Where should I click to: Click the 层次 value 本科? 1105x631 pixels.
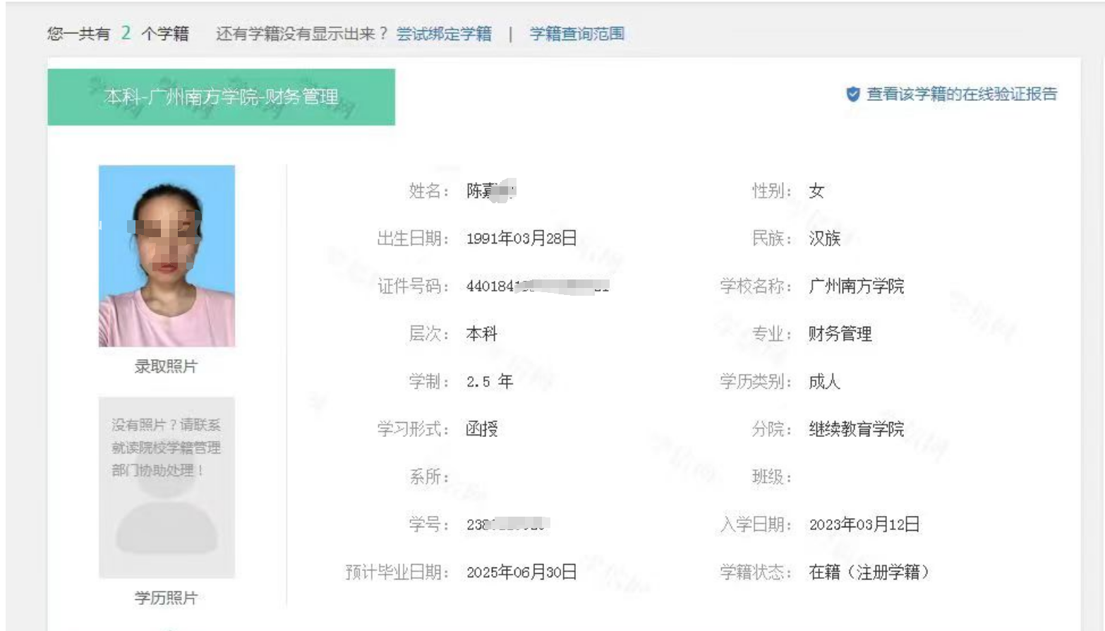[482, 334]
